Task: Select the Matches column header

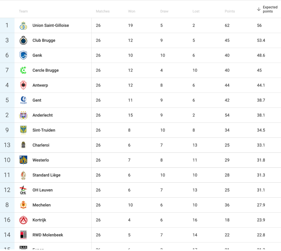Action: click(x=103, y=11)
